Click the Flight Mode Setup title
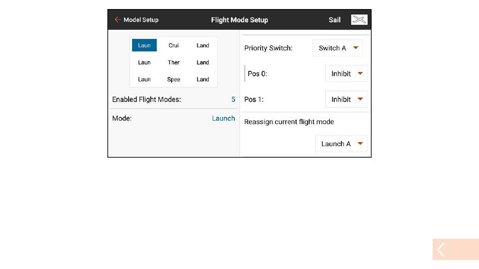The width and height of the screenshot is (479, 269). pyautogui.click(x=239, y=20)
